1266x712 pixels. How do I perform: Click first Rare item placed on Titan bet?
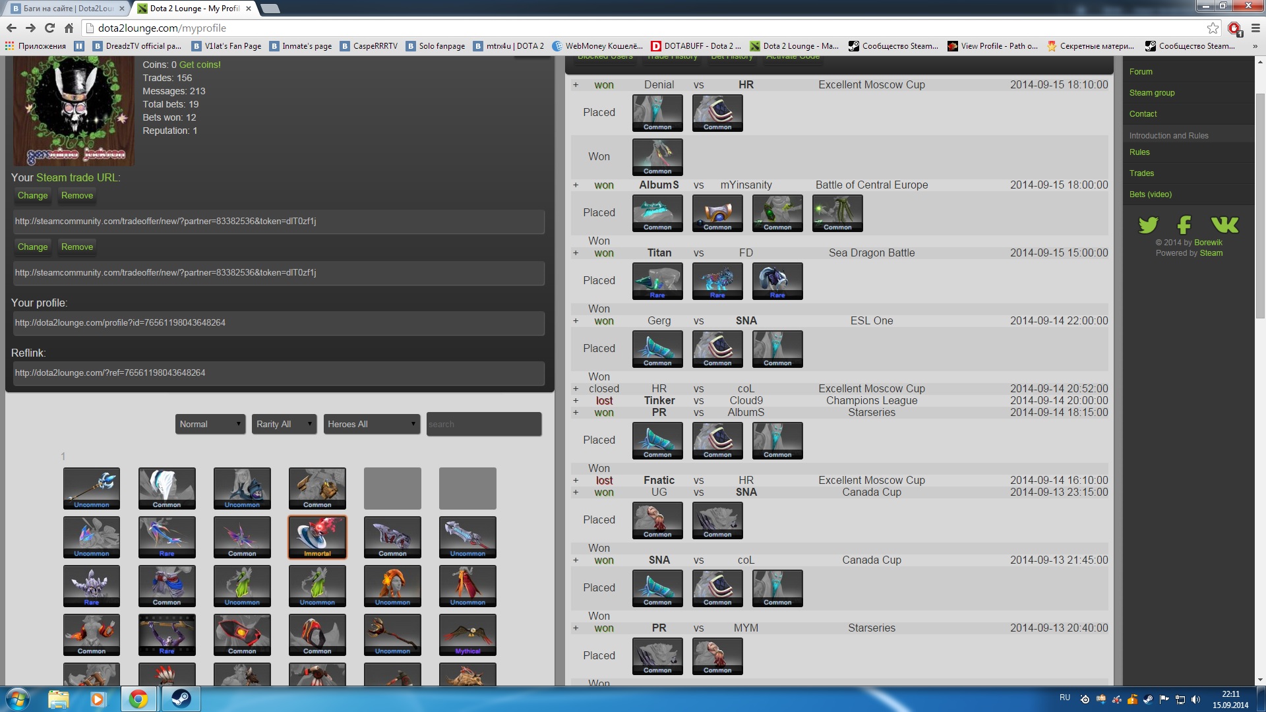pos(657,281)
